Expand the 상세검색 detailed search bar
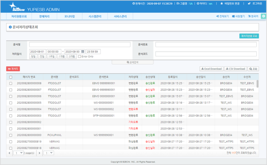Image resolution: width=267 pixels, height=165 pixels. 133,62
